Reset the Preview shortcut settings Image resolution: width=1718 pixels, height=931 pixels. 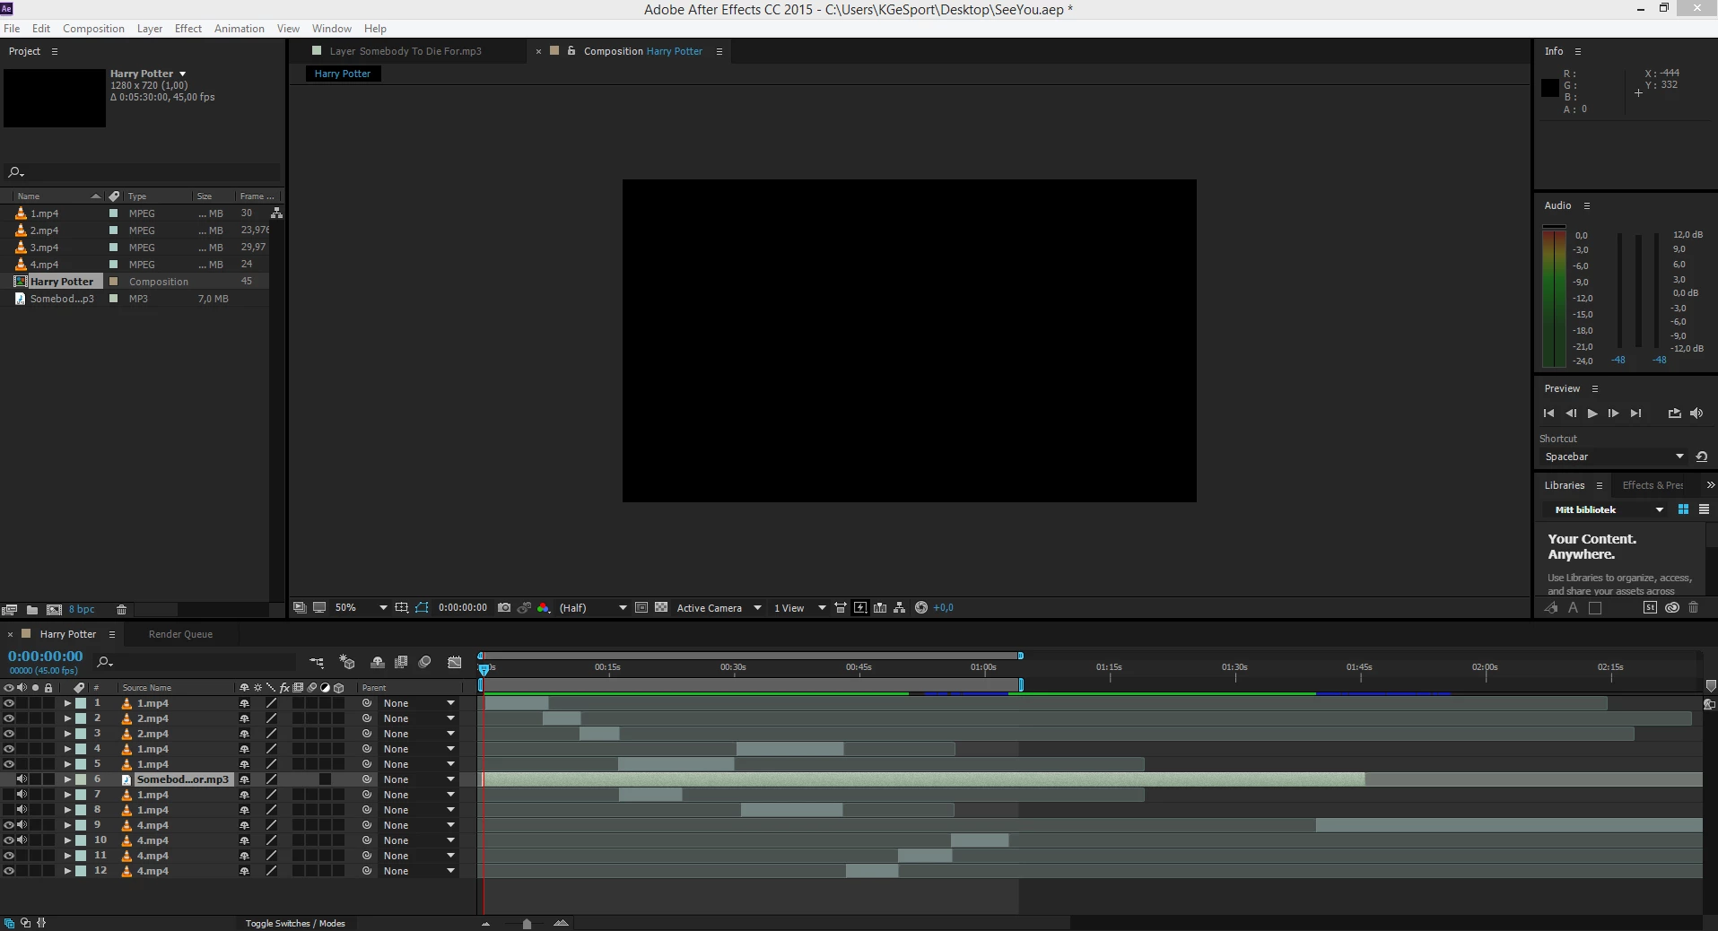tap(1702, 457)
